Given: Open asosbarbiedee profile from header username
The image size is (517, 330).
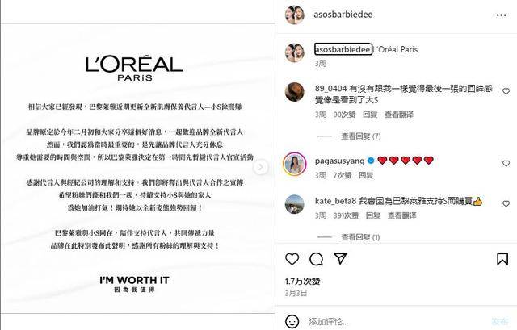Looking at the screenshot, I should click(x=343, y=15).
